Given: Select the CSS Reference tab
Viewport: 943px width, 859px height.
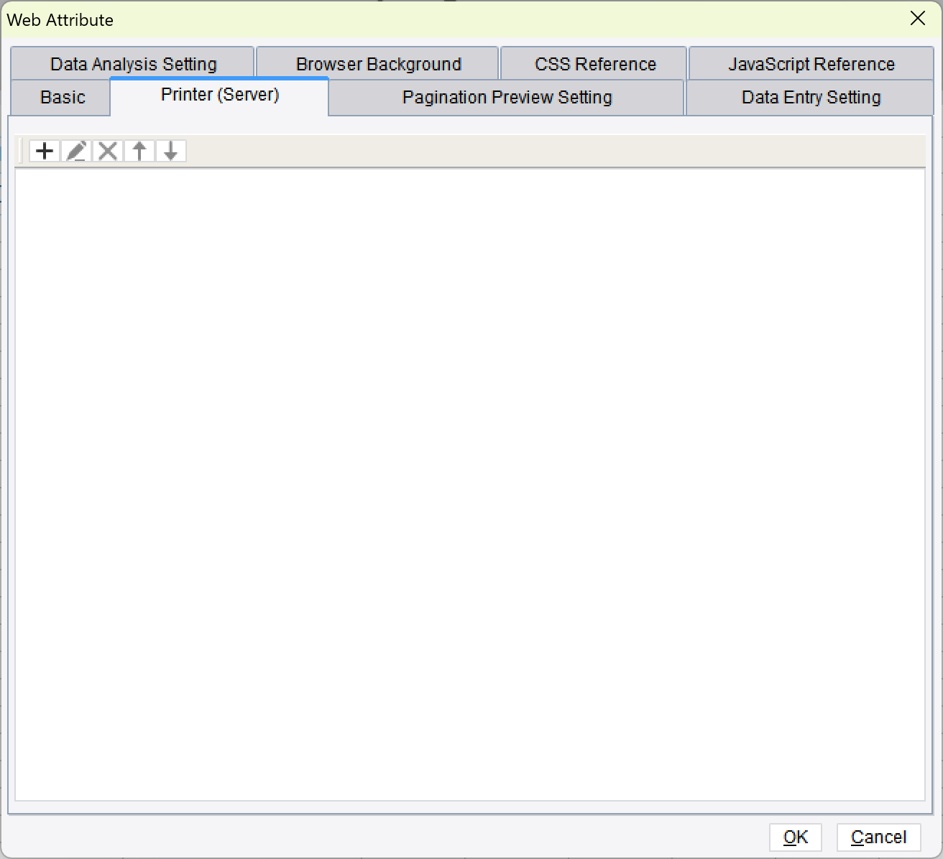Looking at the screenshot, I should [594, 63].
